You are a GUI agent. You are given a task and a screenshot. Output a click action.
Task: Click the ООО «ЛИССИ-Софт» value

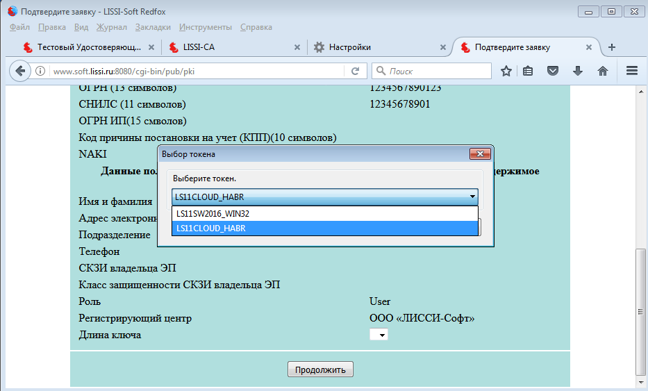(x=422, y=318)
